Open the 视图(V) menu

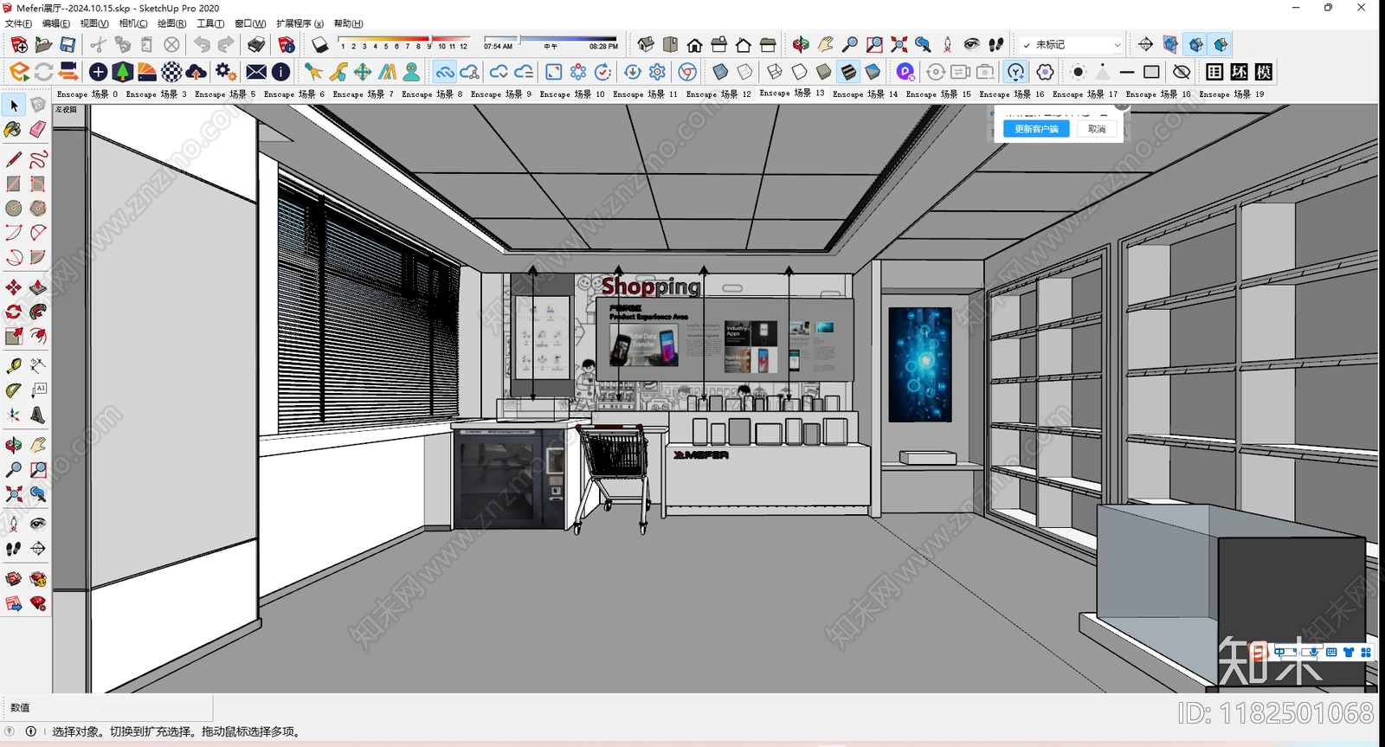(x=94, y=23)
